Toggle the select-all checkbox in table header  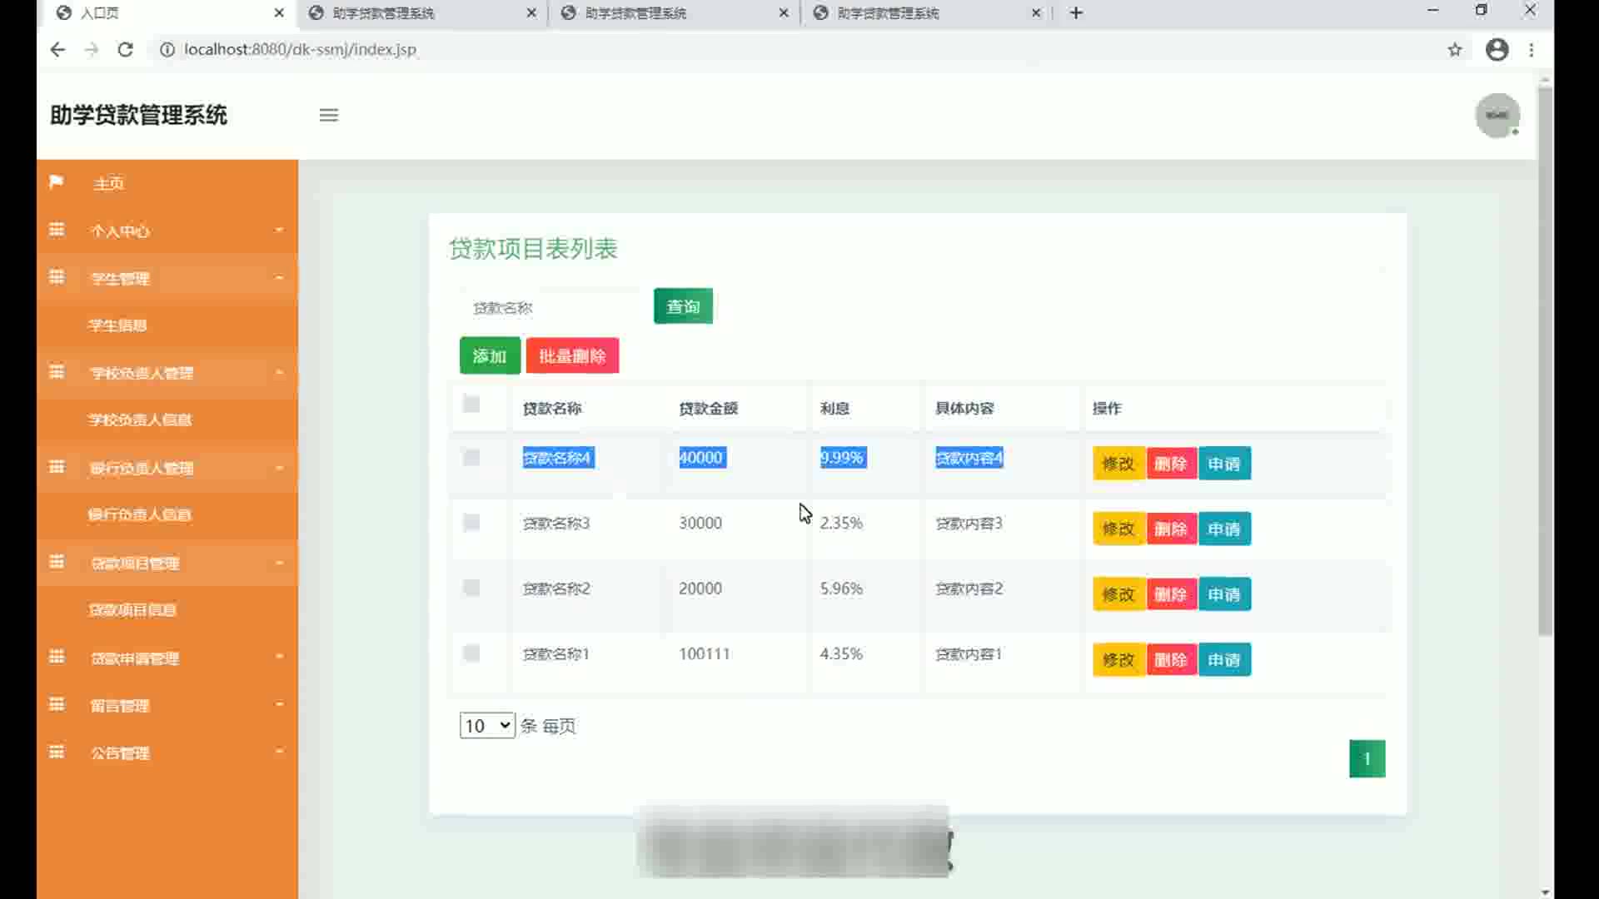[471, 405]
